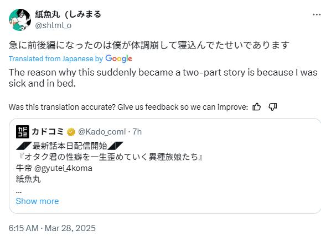Click the 7h timestamp of quoted post
This screenshot has height=236, width=321.
click(x=137, y=132)
